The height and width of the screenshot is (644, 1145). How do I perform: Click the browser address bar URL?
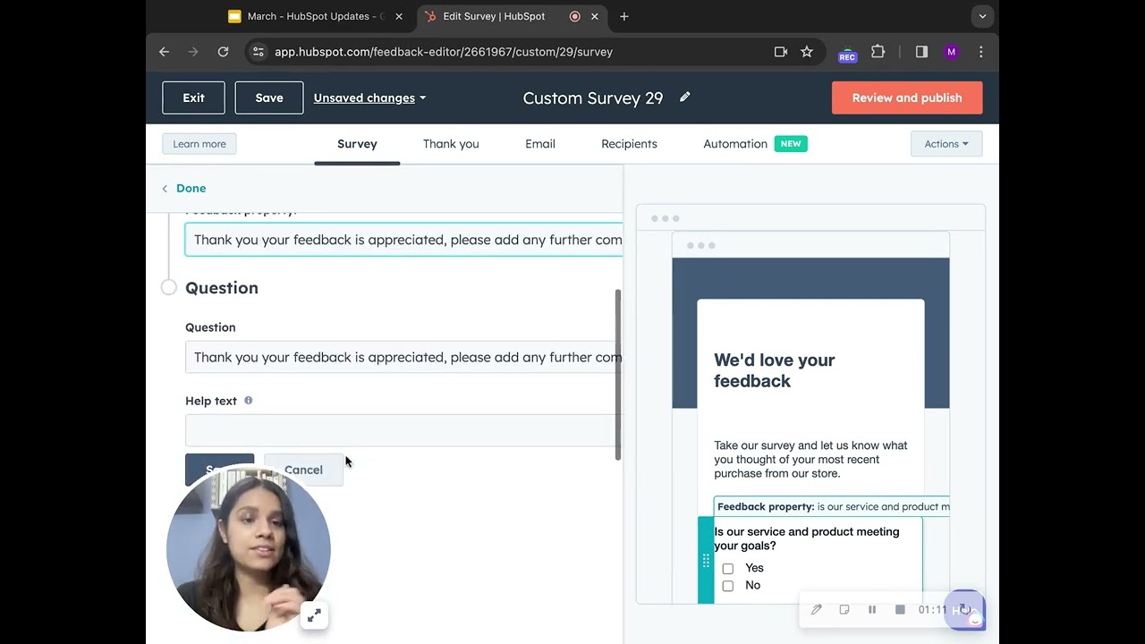(444, 52)
